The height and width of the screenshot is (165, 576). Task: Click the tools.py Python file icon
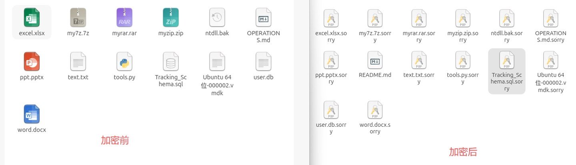[124, 61]
